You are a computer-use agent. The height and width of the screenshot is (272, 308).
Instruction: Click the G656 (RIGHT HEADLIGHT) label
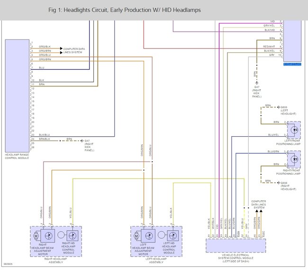[289, 186]
